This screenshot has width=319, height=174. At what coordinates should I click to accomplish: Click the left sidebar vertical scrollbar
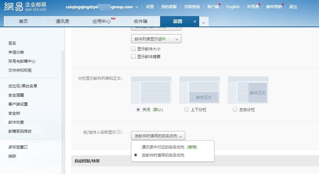[63, 97]
